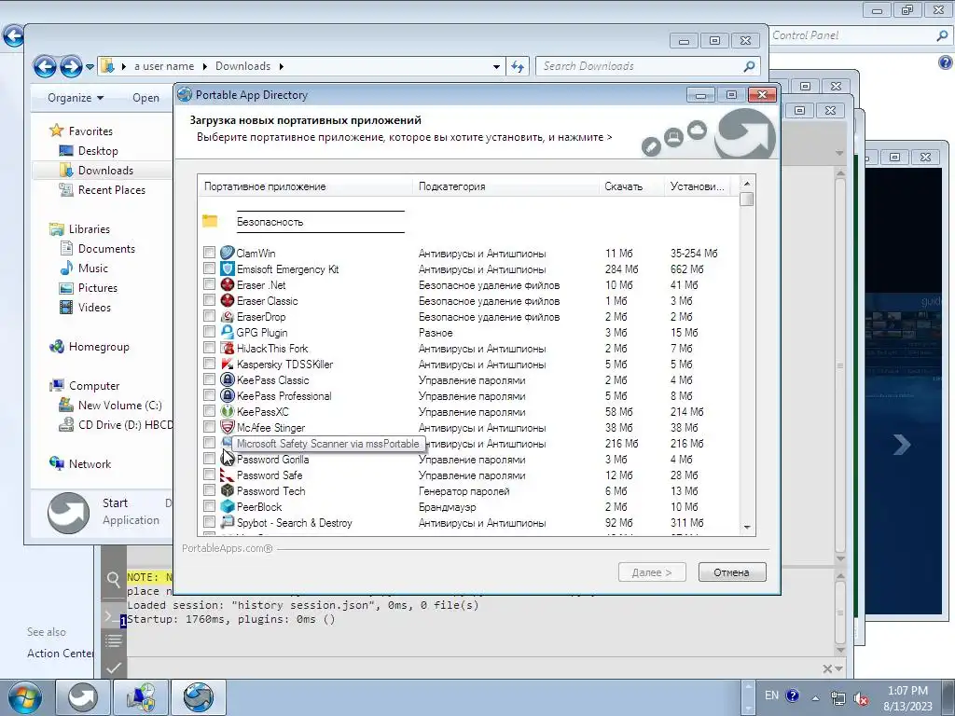Go forward in the Downloads Explorer window

[71, 66]
